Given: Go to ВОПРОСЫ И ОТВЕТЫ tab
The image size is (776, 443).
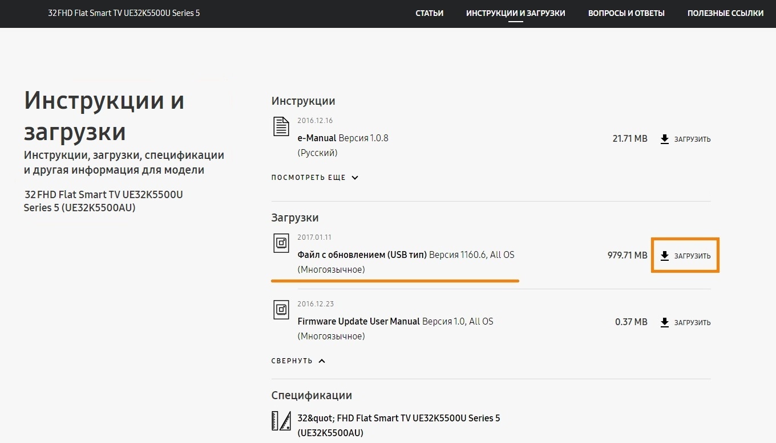Looking at the screenshot, I should pos(627,13).
